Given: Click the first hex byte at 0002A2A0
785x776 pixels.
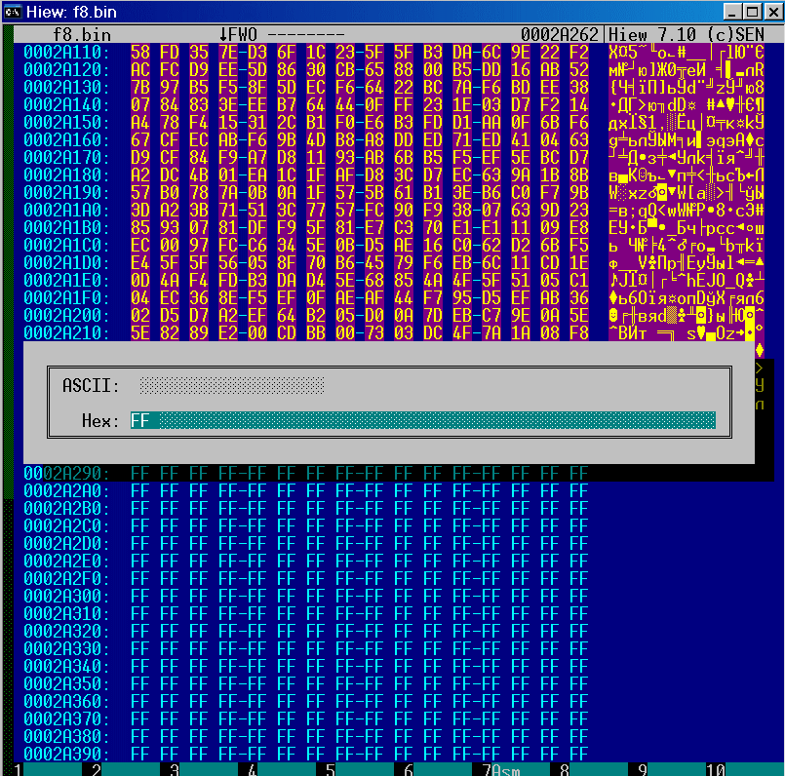Looking at the screenshot, I should tap(139, 489).
